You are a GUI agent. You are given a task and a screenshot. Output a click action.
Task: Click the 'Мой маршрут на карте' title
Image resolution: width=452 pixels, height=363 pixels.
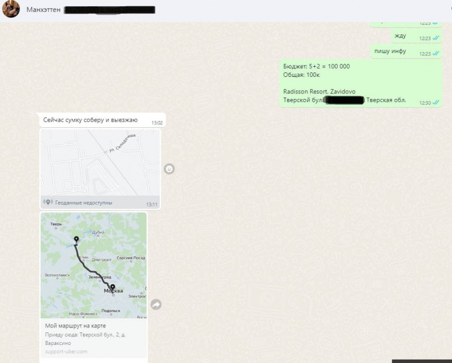pyautogui.click(x=76, y=326)
